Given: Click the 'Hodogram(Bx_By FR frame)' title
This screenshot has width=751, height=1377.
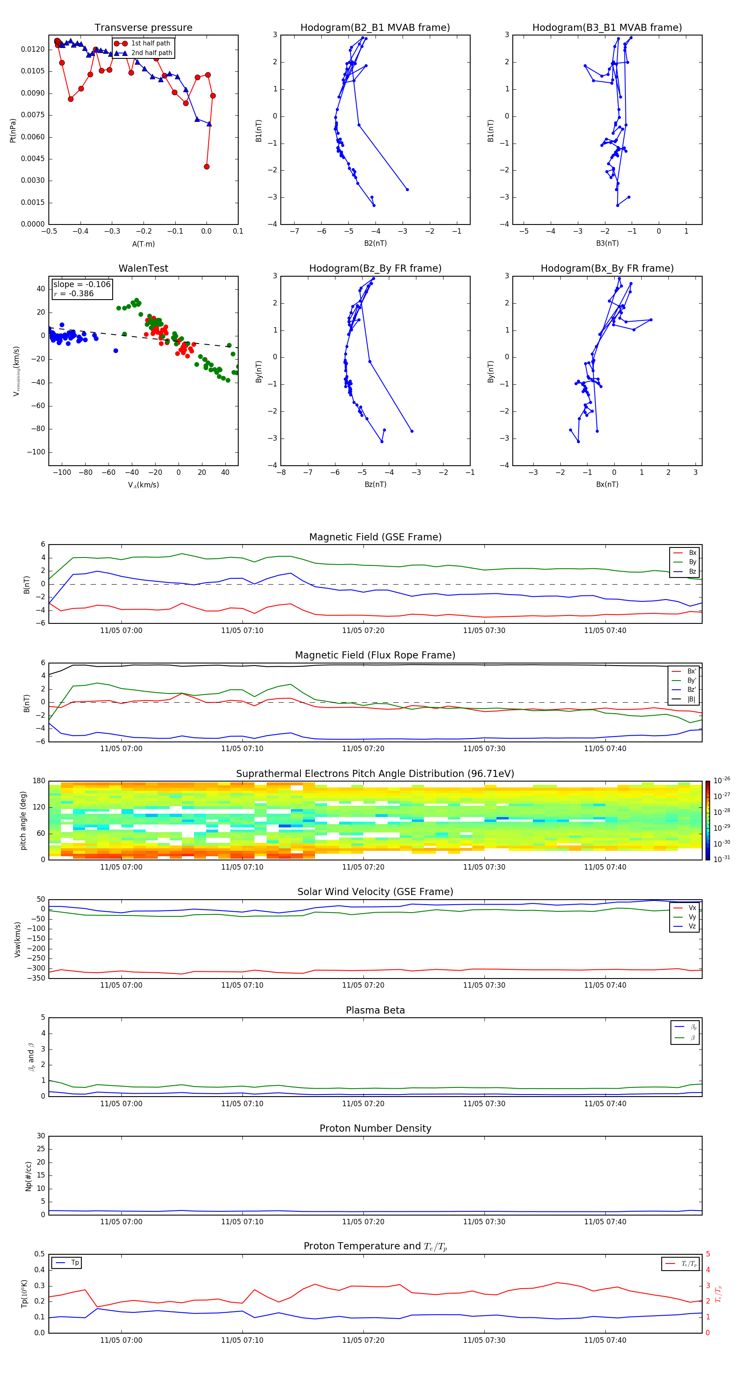Looking at the screenshot, I should 607,268.
